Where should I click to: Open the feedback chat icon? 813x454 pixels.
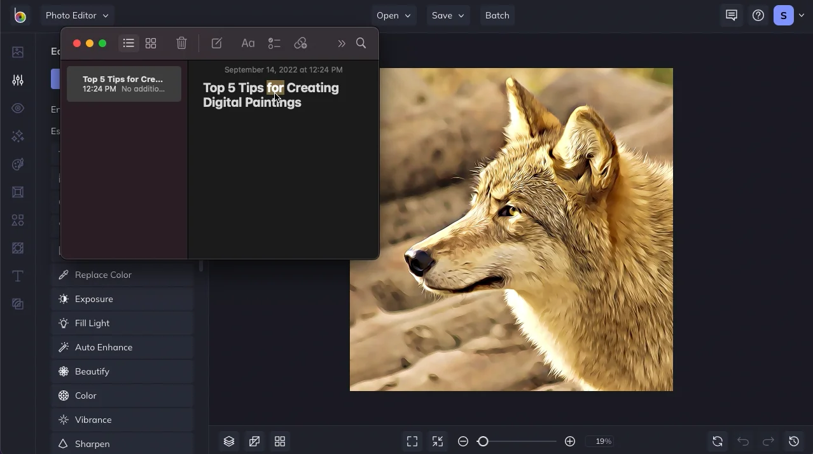click(732, 15)
